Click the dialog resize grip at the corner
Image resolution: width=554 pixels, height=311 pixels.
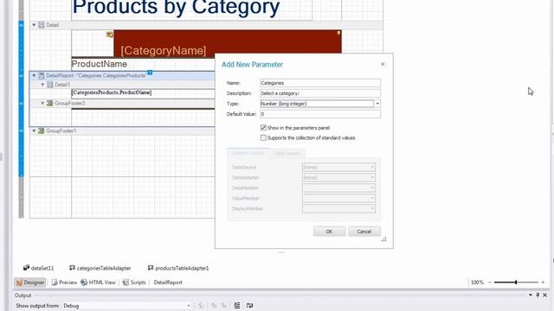[383, 239]
